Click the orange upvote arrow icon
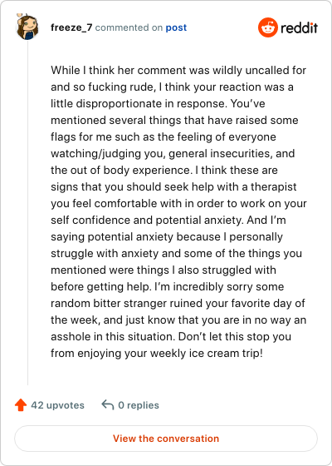The width and height of the screenshot is (332, 466). [x=21, y=405]
